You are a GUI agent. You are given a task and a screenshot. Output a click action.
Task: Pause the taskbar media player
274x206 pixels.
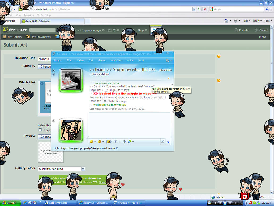click(x=225, y=203)
